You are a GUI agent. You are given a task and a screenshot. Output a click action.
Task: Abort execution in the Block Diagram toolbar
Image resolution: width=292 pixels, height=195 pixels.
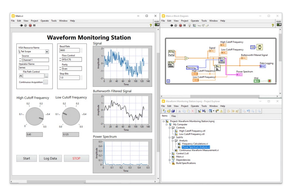coord(180,26)
